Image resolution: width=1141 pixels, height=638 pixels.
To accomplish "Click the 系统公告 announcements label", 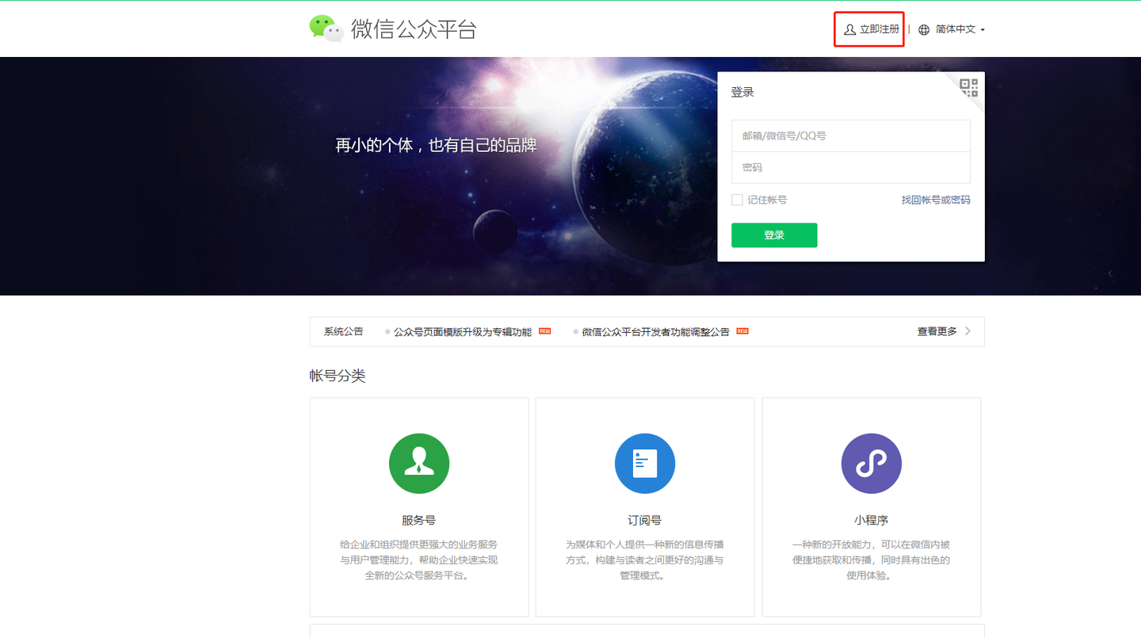I will pos(343,331).
